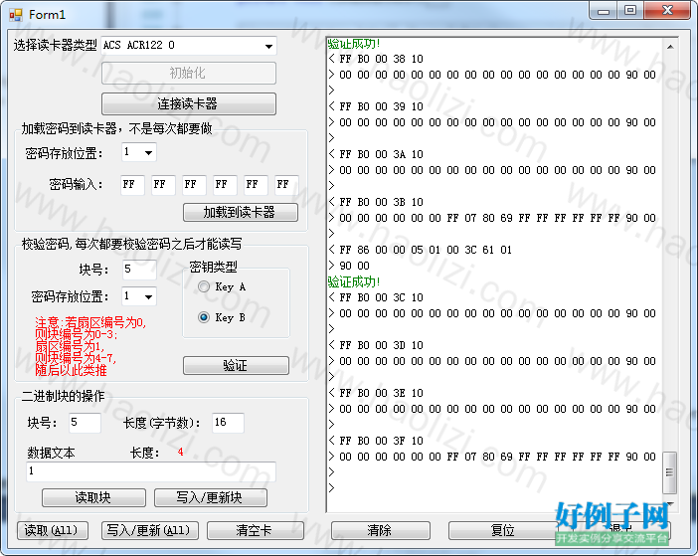The image size is (698, 556).
Task: Click the 复位 button
Action: click(502, 530)
